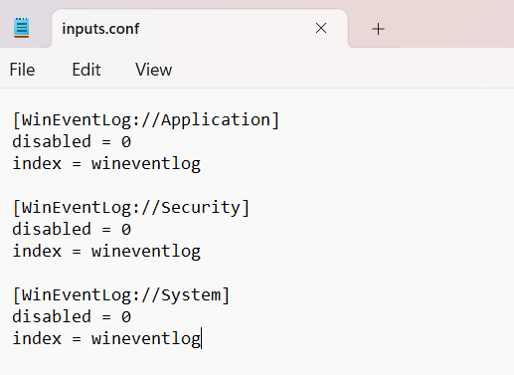Viewport: 514px width, 375px height.
Task: Click empty text area below last line
Action: click(x=257, y=363)
